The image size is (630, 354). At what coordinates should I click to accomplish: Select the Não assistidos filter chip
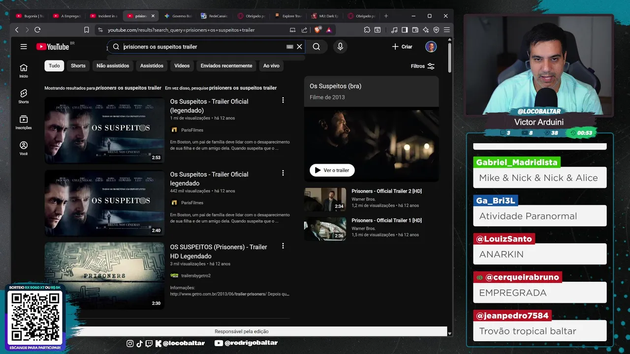coord(113,66)
